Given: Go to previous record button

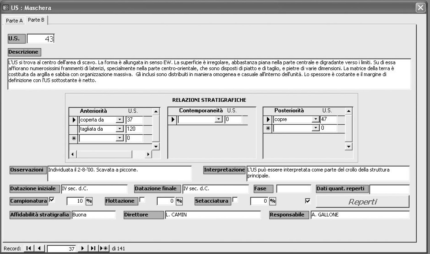Looking at the screenshot, I should pos(39,248).
